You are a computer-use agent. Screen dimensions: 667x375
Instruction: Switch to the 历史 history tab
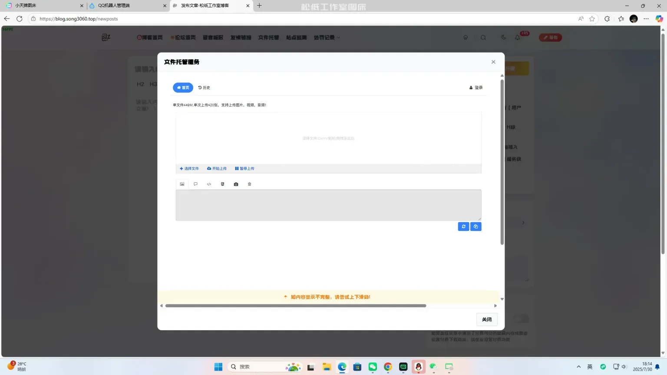[204, 88]
